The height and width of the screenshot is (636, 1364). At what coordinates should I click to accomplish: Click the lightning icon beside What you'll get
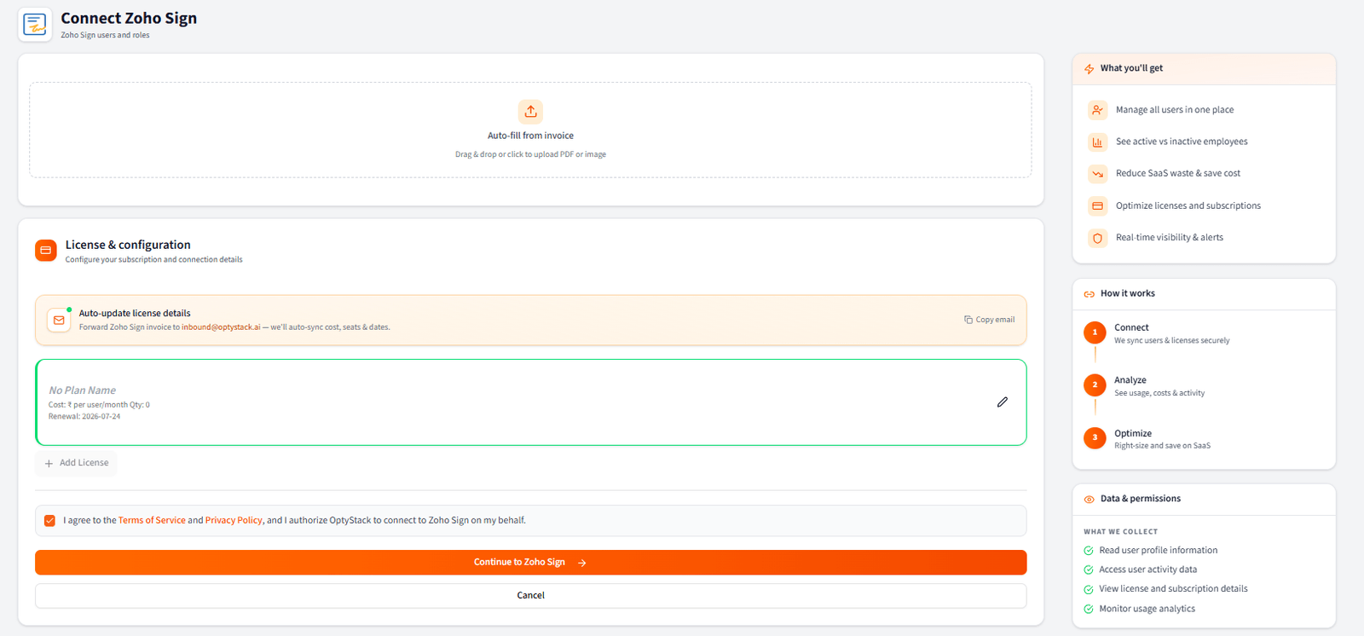[x=1089, y=69]
